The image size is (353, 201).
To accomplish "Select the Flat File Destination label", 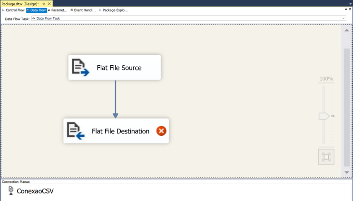I will coord(120,131).
